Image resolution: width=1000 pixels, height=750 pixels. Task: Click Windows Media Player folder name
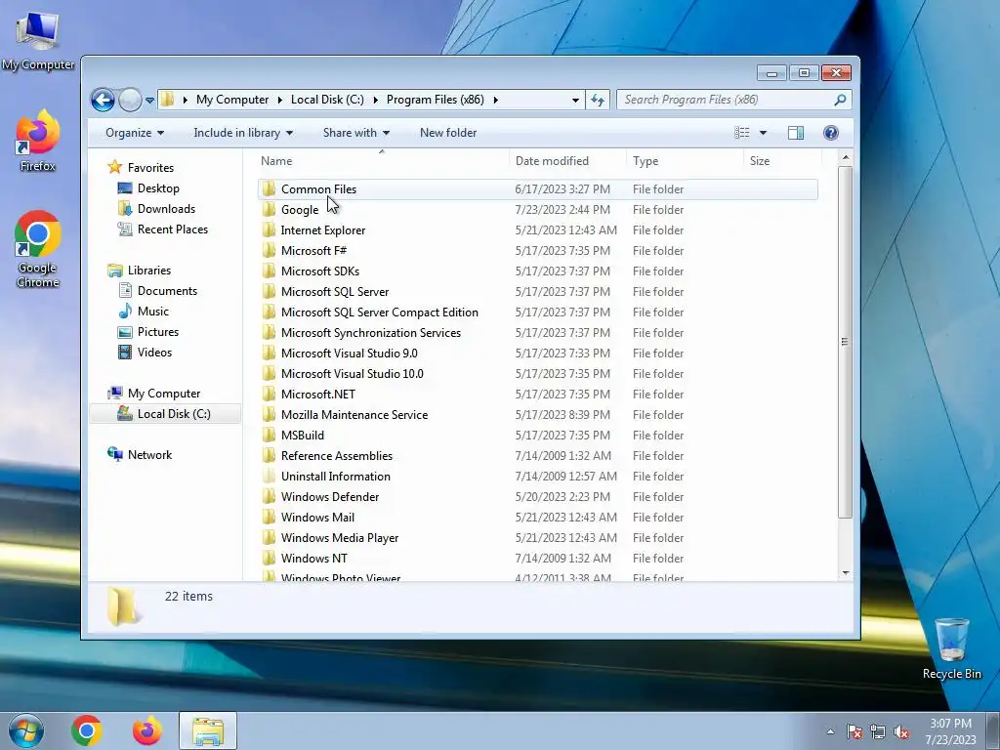tap(340, 538)
